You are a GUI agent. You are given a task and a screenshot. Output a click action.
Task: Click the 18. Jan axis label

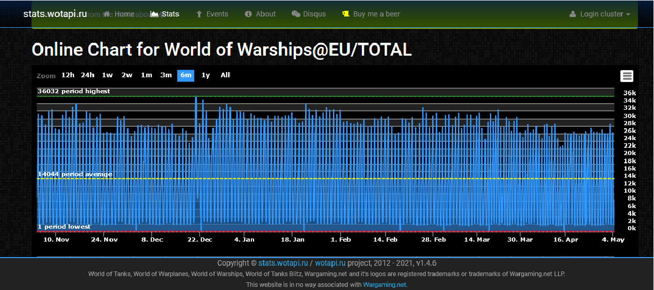pos(292,240)
